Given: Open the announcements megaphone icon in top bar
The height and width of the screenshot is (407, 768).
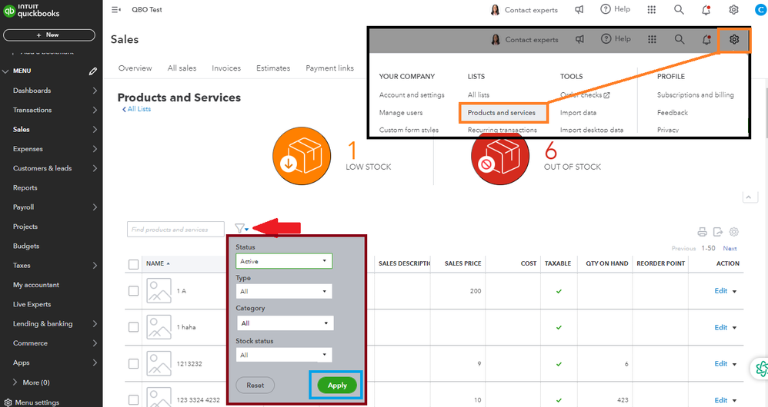Looking at the screenshot, I should pos(579,10).
